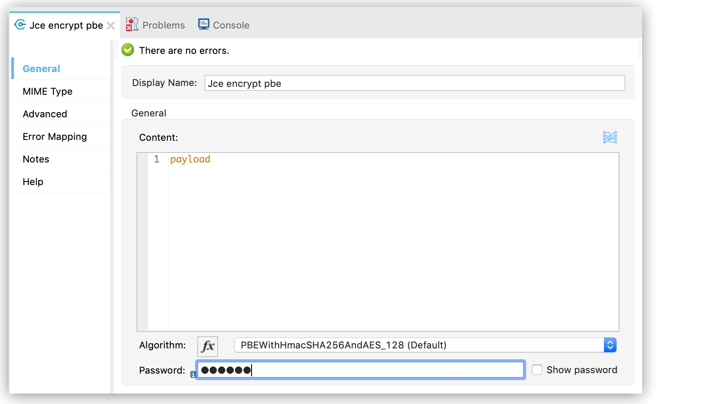Click the Console monitor icon
The width and height of the screenshot is (703, 404).
click(203, 24)
